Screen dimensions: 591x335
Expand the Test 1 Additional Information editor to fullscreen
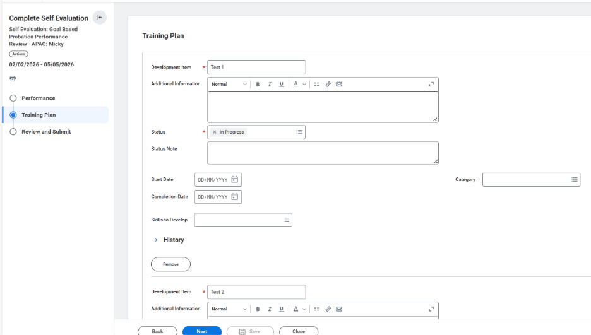431,85
